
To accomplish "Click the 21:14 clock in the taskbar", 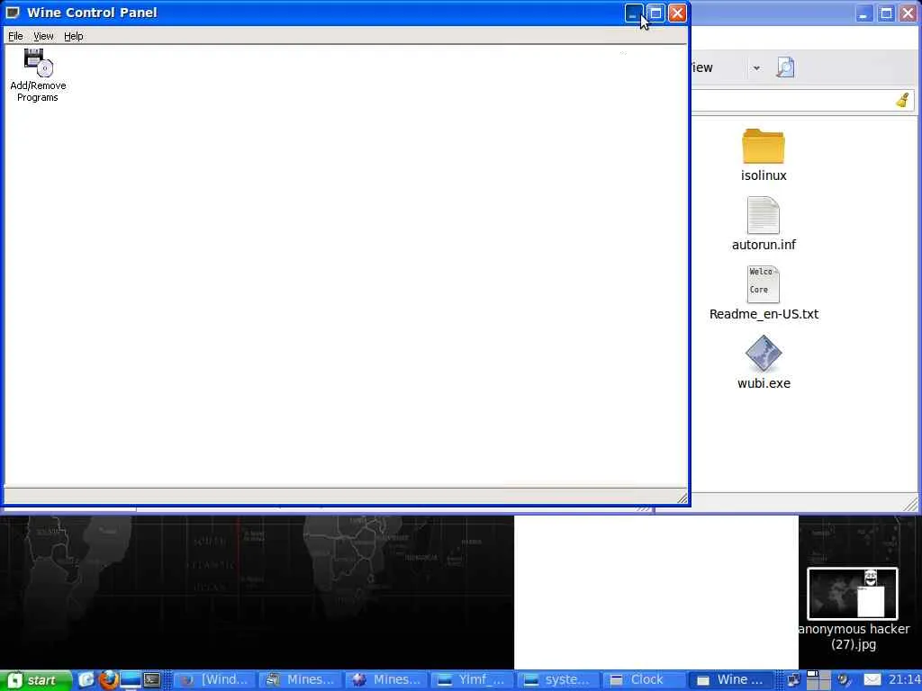I will pos(904,680).
